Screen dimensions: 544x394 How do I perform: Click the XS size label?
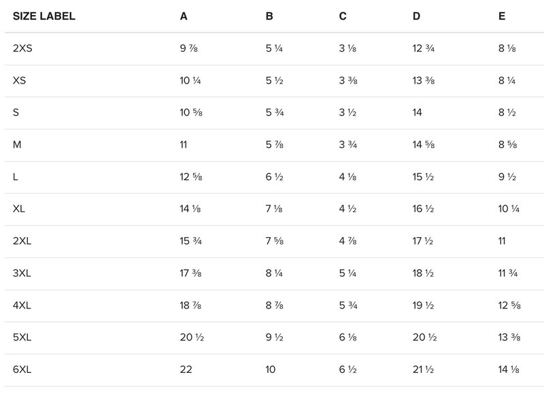coord(19,81)
